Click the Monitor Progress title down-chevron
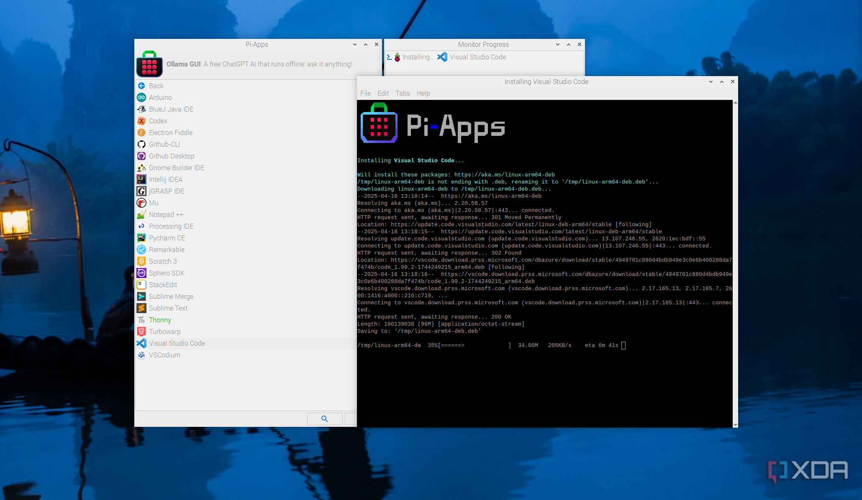Viewport: 862px width, 500px height. click(558, 44)
